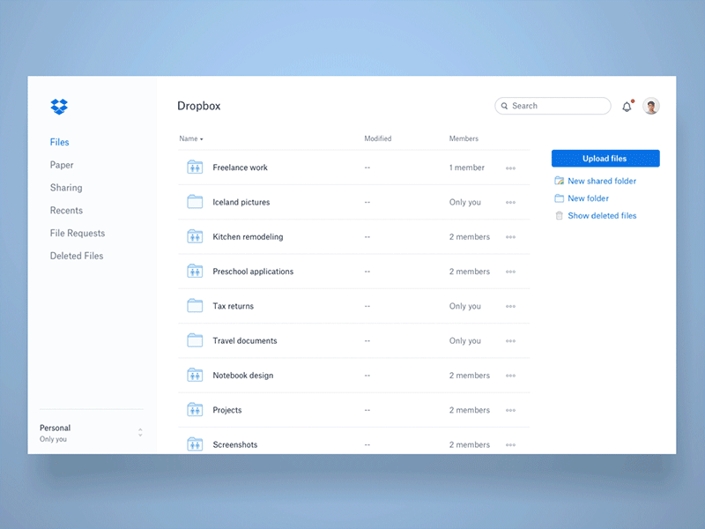The width and height of the screenshot is (705, 529).
Task: Click the Iceland pictures folder icon
Action: (195, 202)
